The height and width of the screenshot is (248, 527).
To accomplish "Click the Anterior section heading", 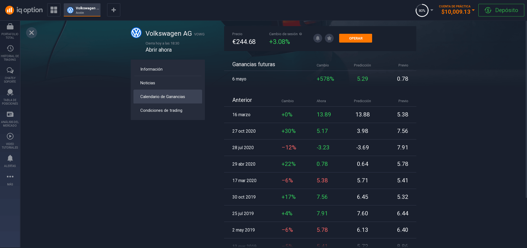I will point(242,100).
